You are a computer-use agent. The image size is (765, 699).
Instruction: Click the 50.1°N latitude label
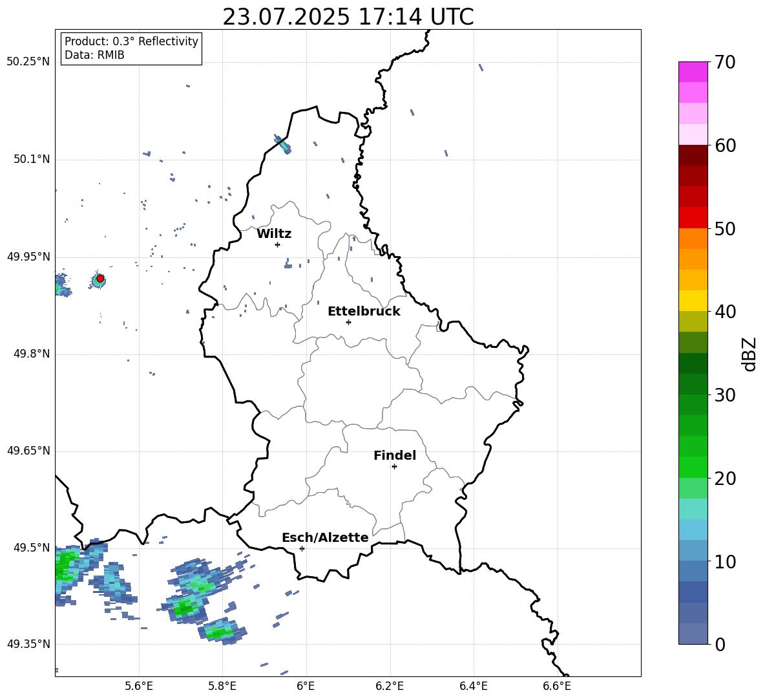tap(32, 160)
